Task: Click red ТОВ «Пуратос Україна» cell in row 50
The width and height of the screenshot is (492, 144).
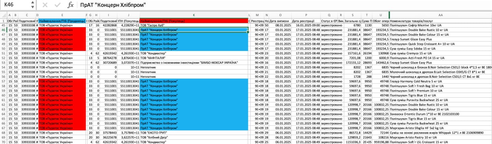Action: pos(62,48)
